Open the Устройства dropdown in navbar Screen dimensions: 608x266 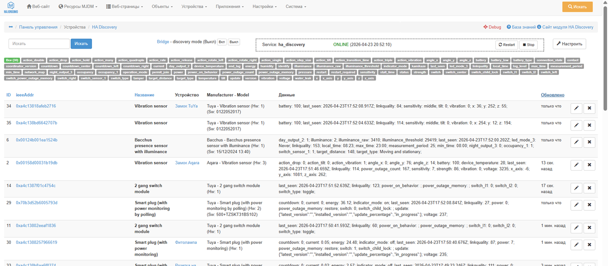194,7
